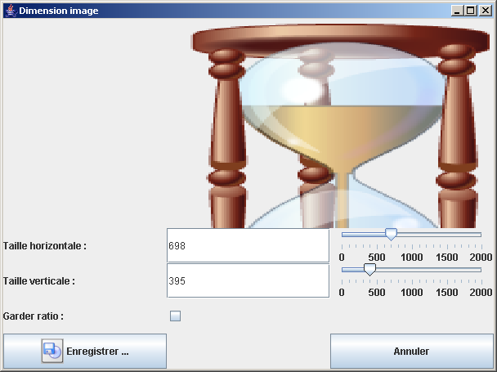Click the Java icon in the title bar
Screen dimensions: 497x372
pyautogui.click(x=10, y=11)
